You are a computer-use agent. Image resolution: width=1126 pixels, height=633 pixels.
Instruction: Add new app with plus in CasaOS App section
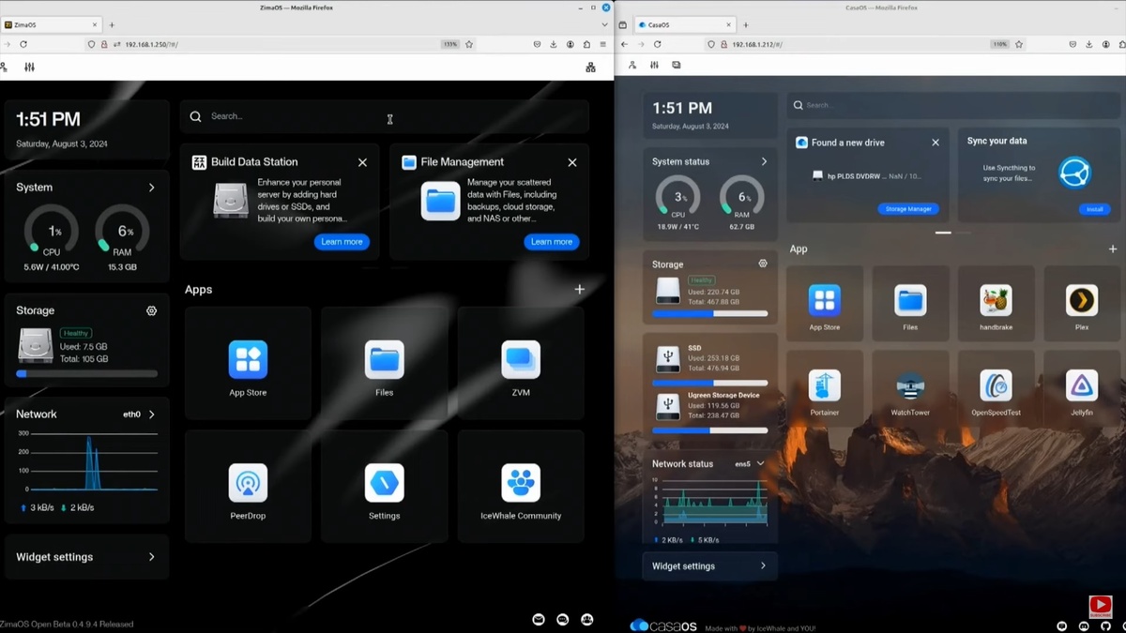tap(1113, 249)
